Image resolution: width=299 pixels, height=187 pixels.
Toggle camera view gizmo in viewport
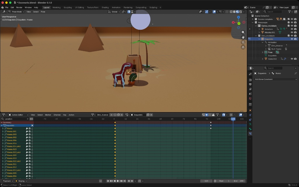click(x=243, y=42)
